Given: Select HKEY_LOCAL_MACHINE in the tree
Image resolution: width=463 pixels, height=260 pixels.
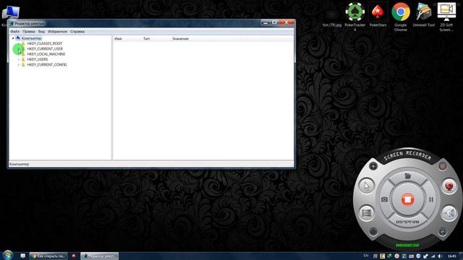Looking at the screenshot, I should coord(46,54).
